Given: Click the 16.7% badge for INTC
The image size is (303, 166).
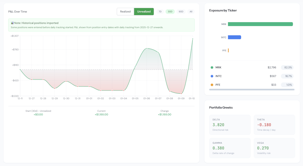Looking at the screenshot, I should click(287, 76).
